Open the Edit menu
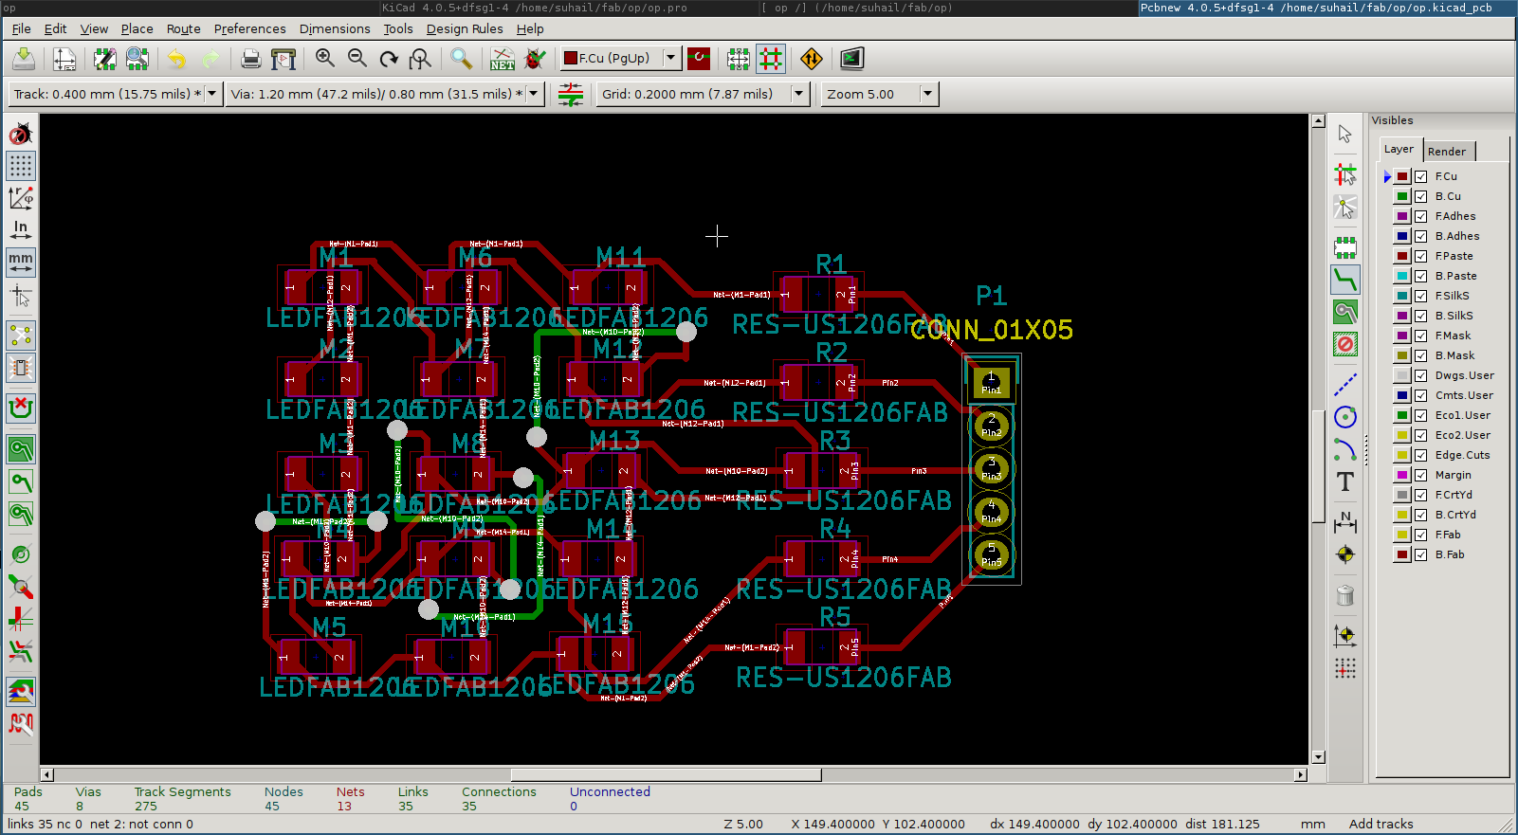This screenshot has height=835, width=1518. click(55, 28)
